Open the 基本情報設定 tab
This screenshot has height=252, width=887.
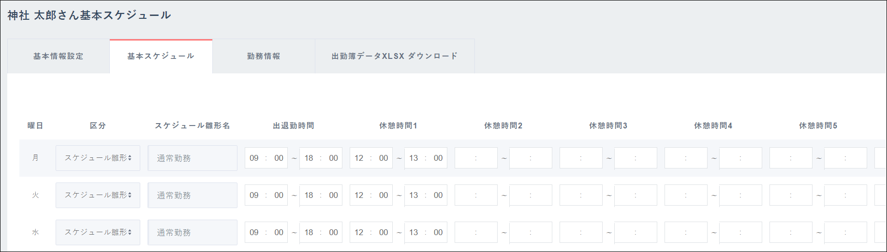(59, 56)
